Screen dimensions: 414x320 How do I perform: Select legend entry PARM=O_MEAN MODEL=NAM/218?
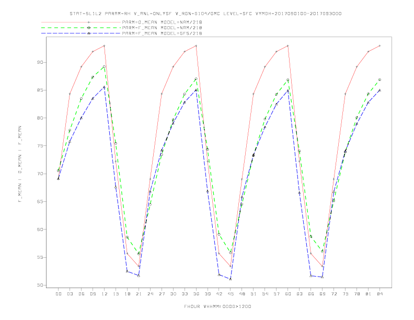(x=162, y=22)
